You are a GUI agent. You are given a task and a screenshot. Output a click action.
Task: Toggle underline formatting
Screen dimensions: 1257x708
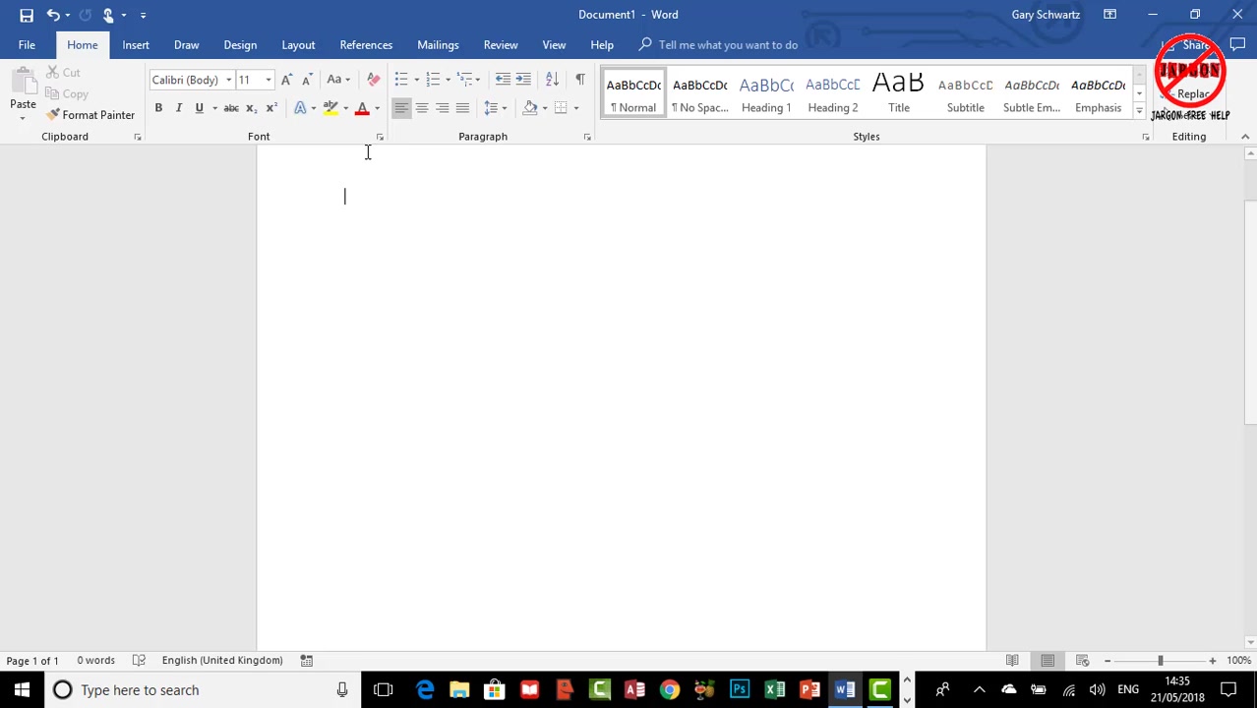pyautogui.click(x=199, y=107)
